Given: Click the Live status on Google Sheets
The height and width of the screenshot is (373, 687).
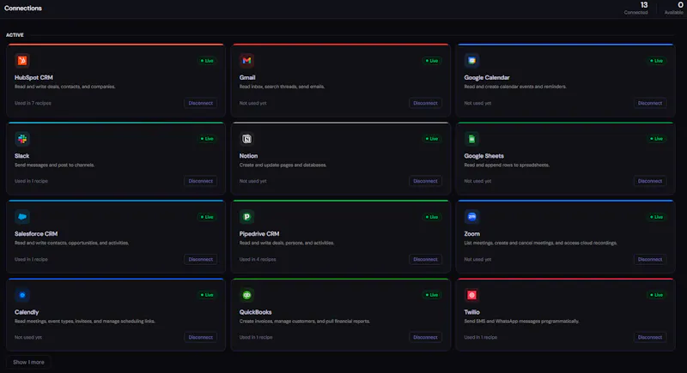Looking at the screenshot, I should point(656,139).
